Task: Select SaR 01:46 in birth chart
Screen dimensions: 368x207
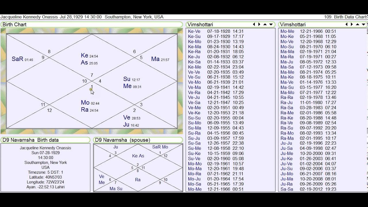Action: pos(22,59)
